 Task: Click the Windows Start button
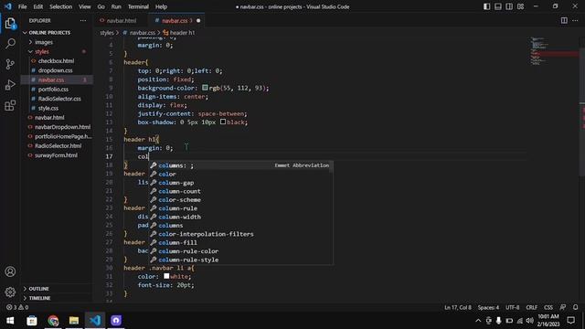[x=10, y=321]
